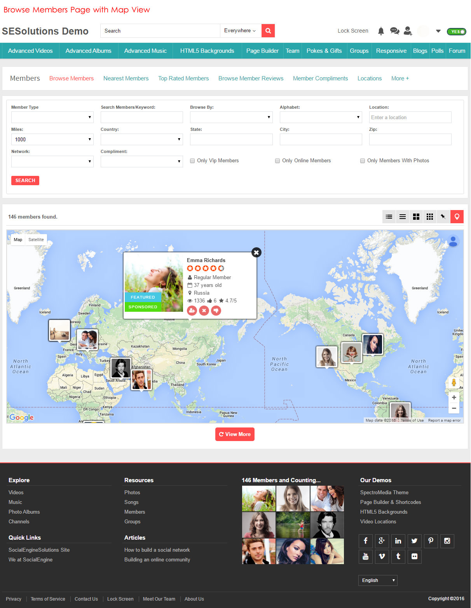The height and width of the screenshot is (608, 471).
Task: Switch to large grid view
Action: click(x=416, y=217)
